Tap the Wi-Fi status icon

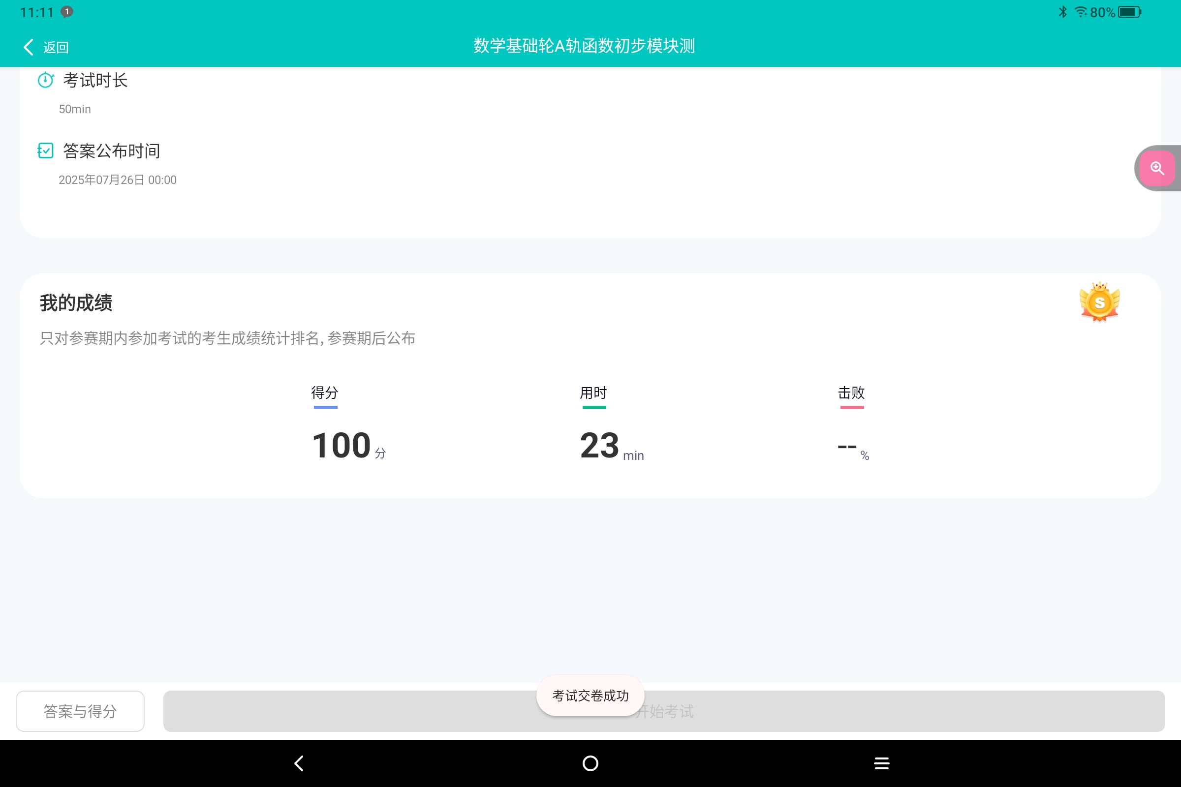click(1080, 12)
